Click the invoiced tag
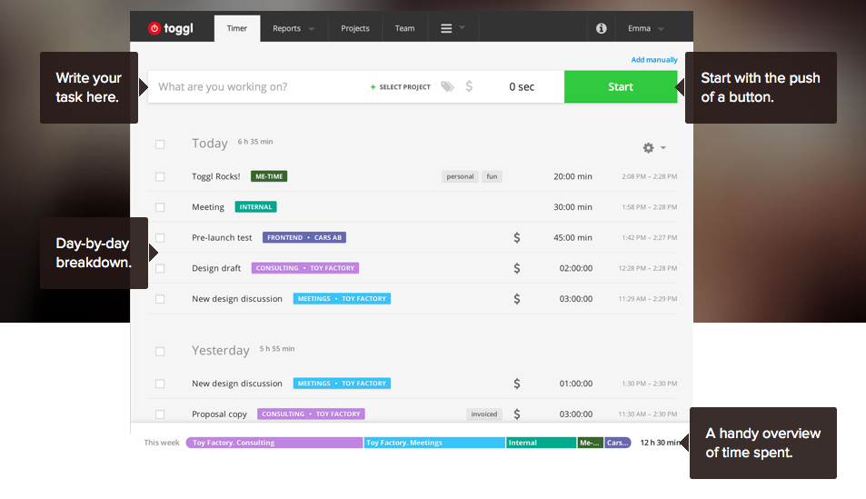 pos(484,414)
